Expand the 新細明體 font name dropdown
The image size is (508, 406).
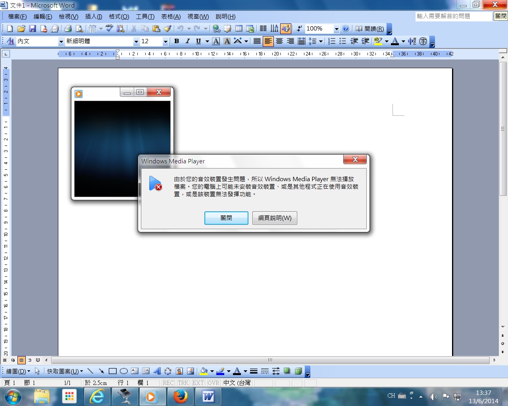[x=136, y=42]
